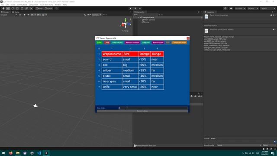Select the Rotate tool in Unity toolbar
The image size is (277, 156).
[x=13, y=9]
